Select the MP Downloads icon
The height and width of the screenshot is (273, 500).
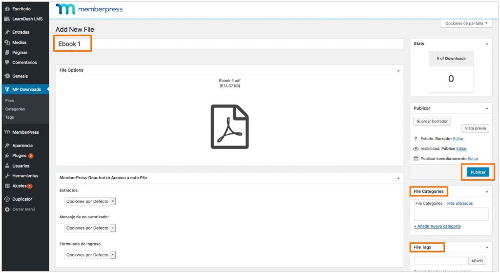pos(7,89)
